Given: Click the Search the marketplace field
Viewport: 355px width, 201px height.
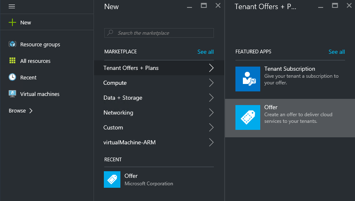Looking at the screenshot, I should click(159, 33).
